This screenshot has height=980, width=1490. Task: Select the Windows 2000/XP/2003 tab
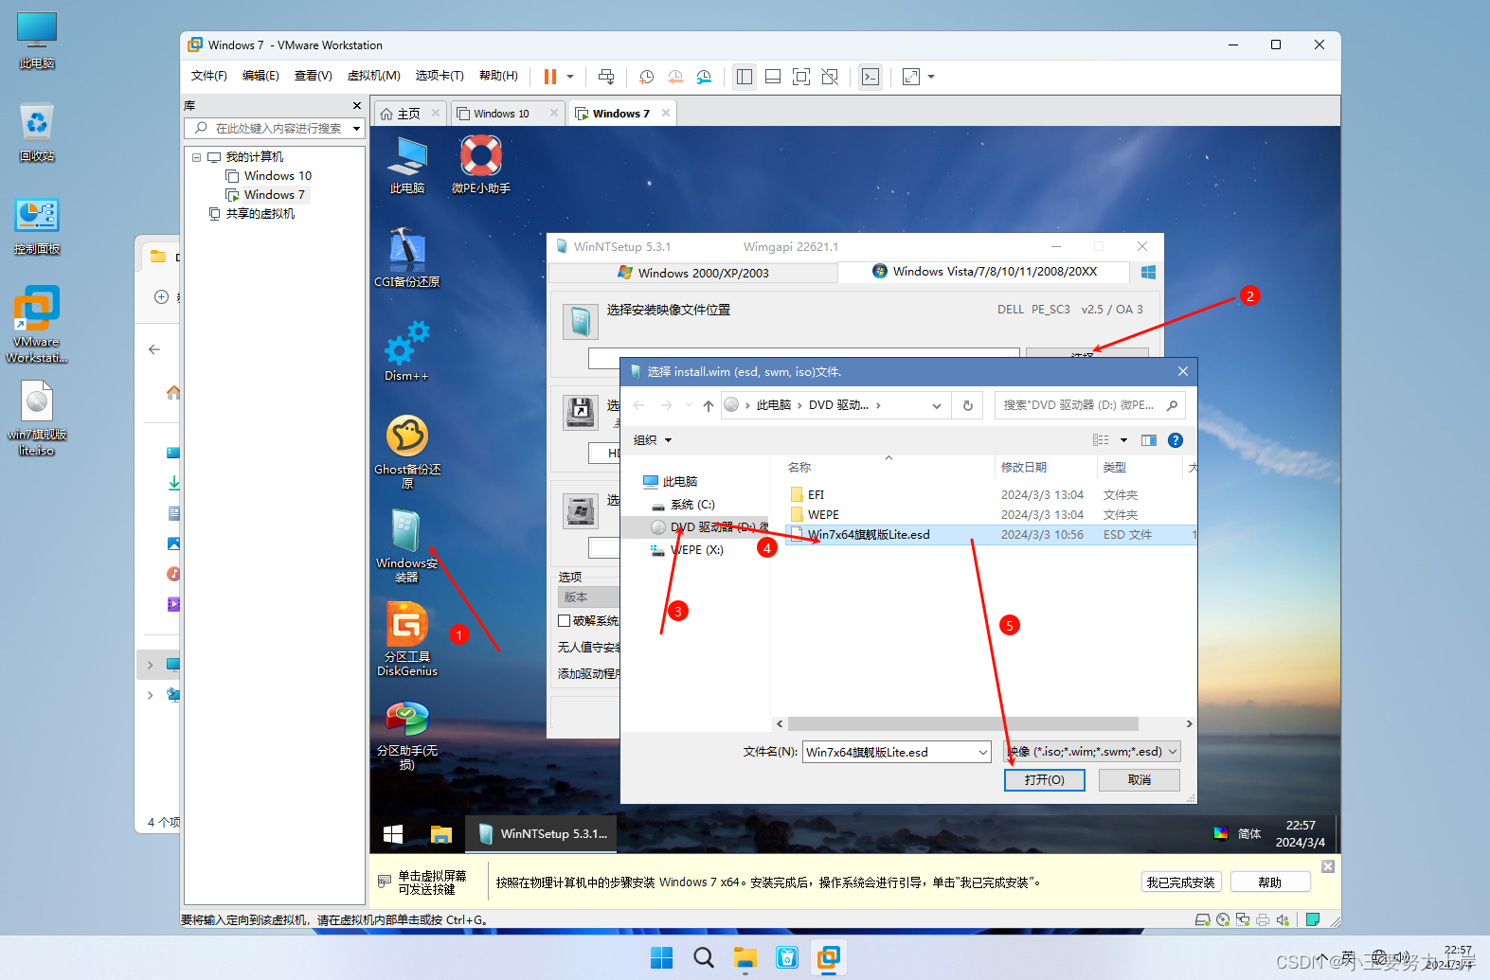click(x=693, y=273)
